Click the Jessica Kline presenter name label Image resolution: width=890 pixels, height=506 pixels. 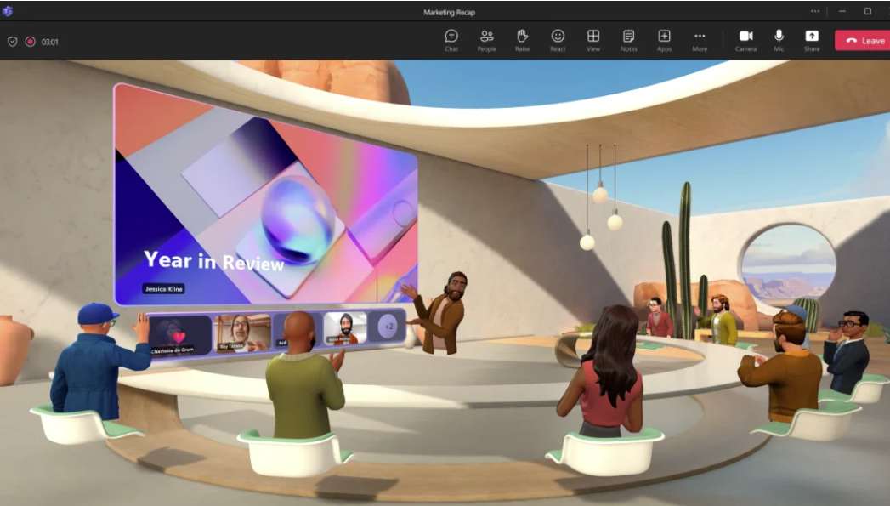[x=163, y=289]
